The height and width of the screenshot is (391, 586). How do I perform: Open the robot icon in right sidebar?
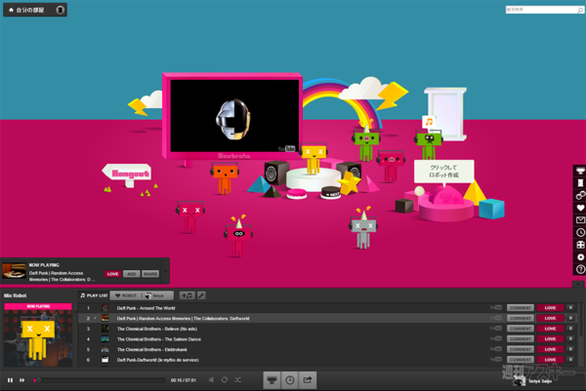[580, 171]
